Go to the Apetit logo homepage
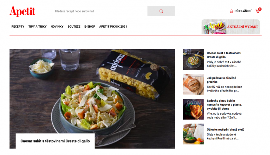 point(22,11)
